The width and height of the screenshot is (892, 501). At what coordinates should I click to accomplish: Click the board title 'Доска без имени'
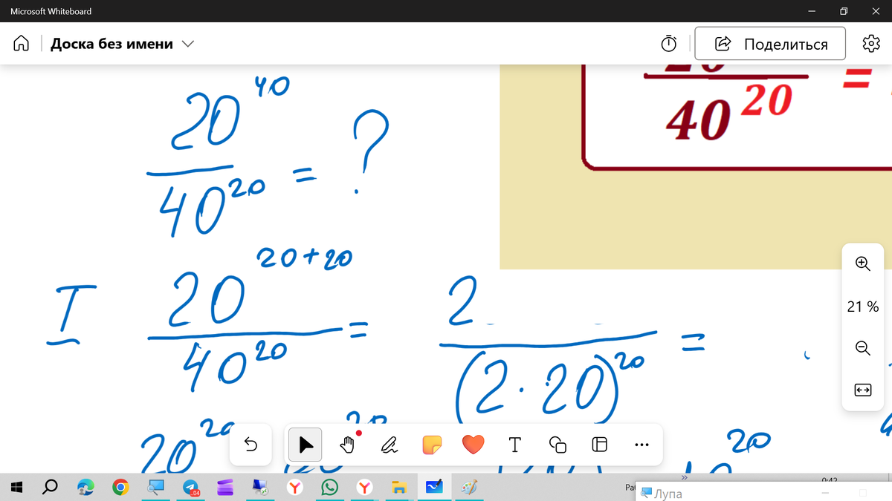pyautogui.click(x=111, y=44)
